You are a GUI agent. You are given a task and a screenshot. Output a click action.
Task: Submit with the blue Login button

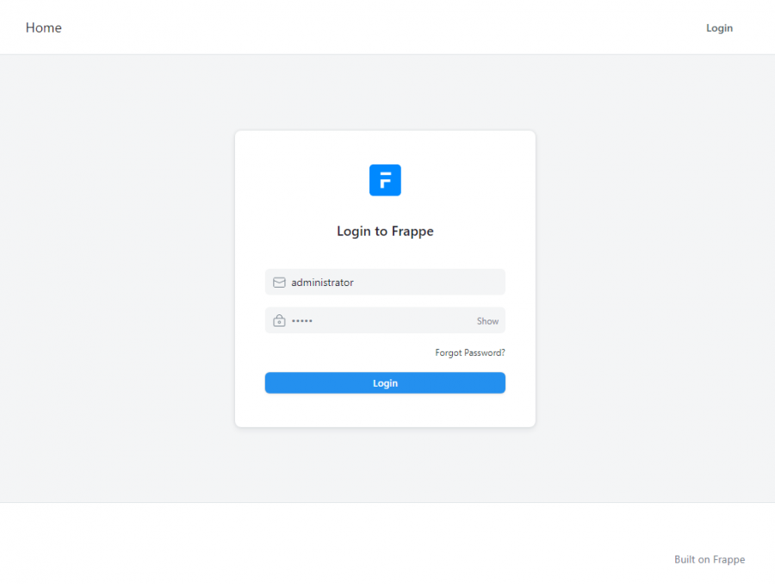385,382
